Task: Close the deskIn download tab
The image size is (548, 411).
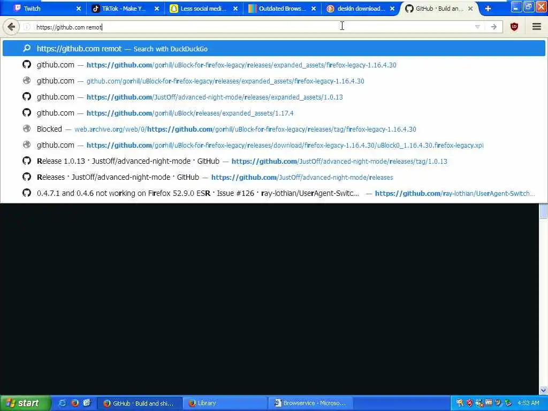Action: (392, 9)
